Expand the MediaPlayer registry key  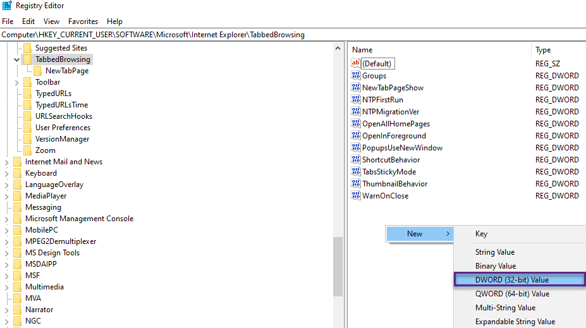tap(6, 196)
